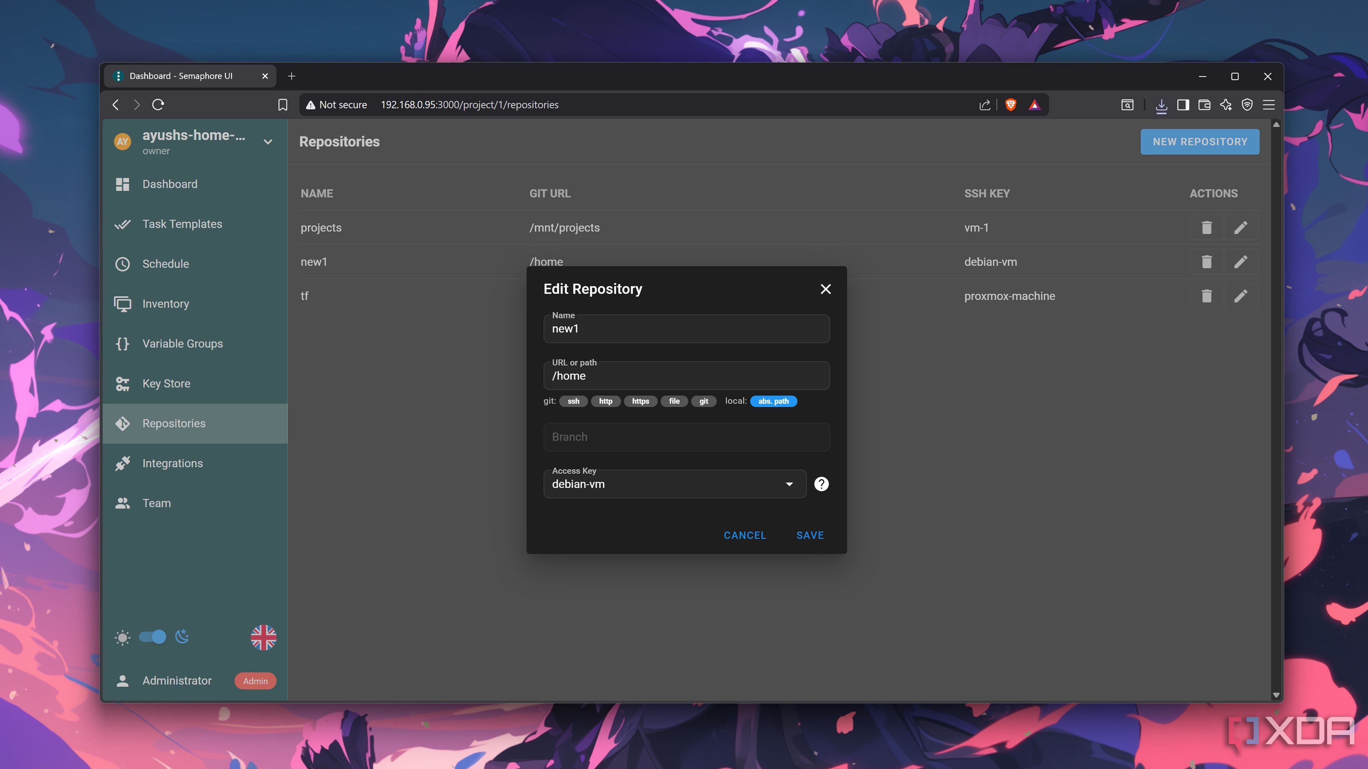This screenshot has height=769, width=1368.
Task: Select the http git URL chip
Action: (605, 401)
